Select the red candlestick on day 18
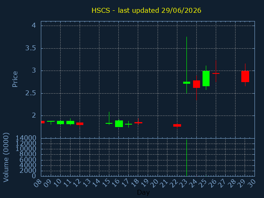Viewport: 264px width, 198px height. point(138,123)
